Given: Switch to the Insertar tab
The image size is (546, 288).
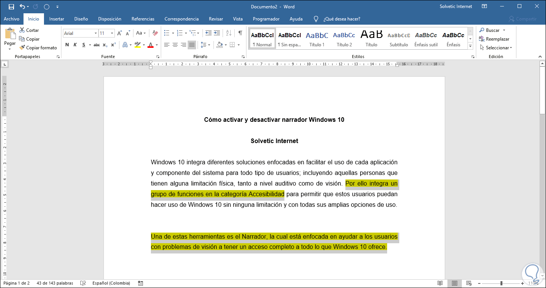Looking at the screenshot, I should (x=56, y=19).
